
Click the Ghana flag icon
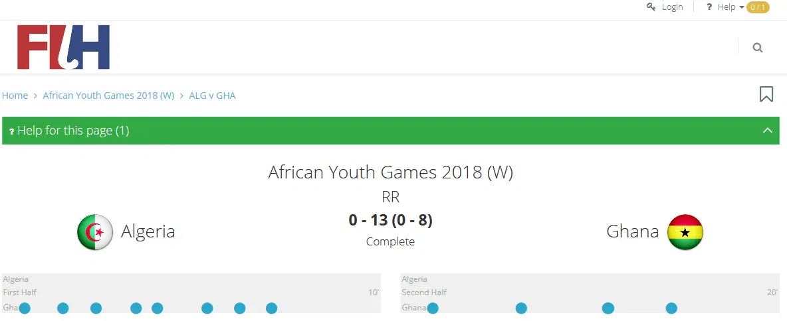click(685, 232)
